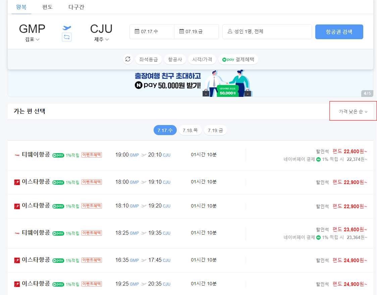
Task: Click the 24,900원 fare for 16:35 flight
Action: (350, 260)
